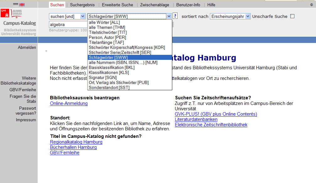
Task: Open GBV/Fernleihe link in main content
Action: click(65, 153)
